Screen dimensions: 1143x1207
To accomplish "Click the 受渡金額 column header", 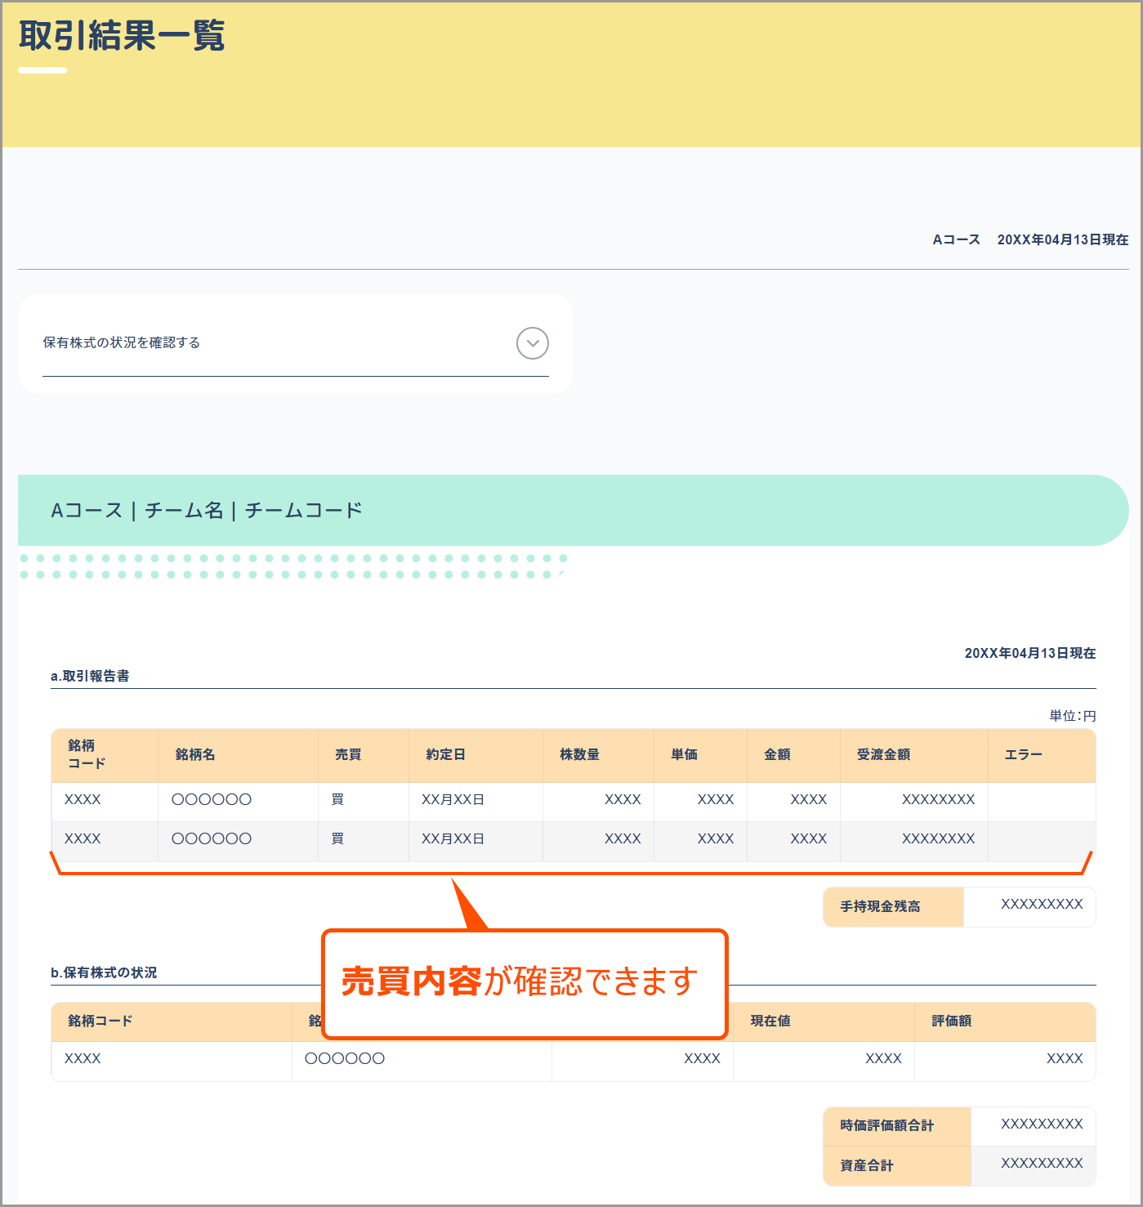I will click(884, 754).
